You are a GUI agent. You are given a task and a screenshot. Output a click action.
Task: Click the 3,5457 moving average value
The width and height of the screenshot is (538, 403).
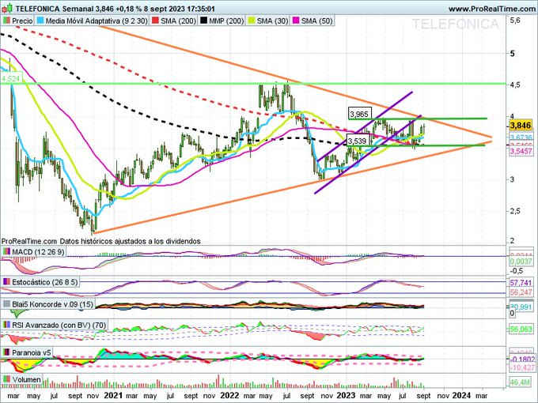click(x=521, y=151)
